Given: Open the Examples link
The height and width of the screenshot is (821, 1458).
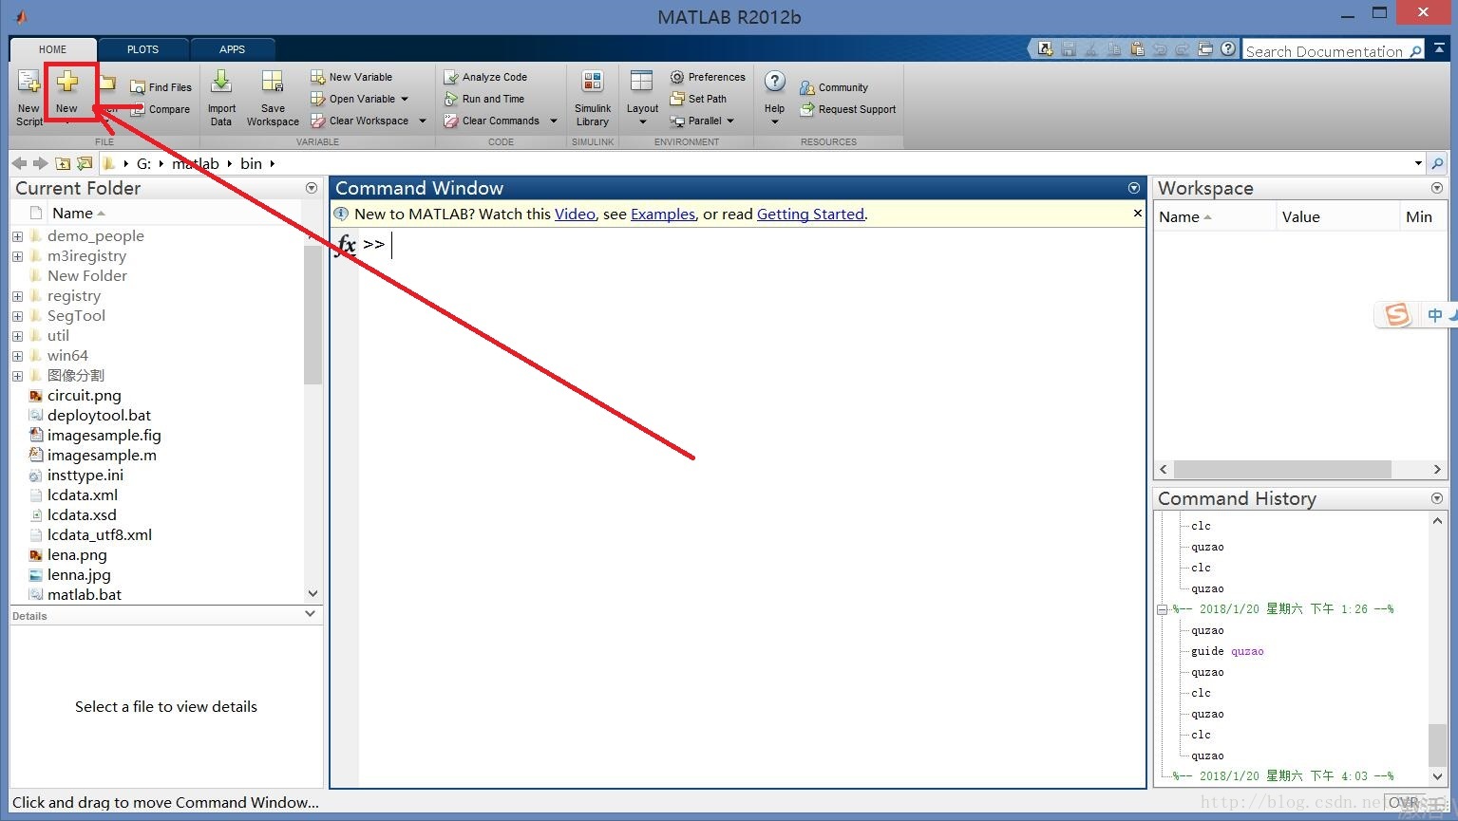Looking at the screenshot, I should 663,214.
